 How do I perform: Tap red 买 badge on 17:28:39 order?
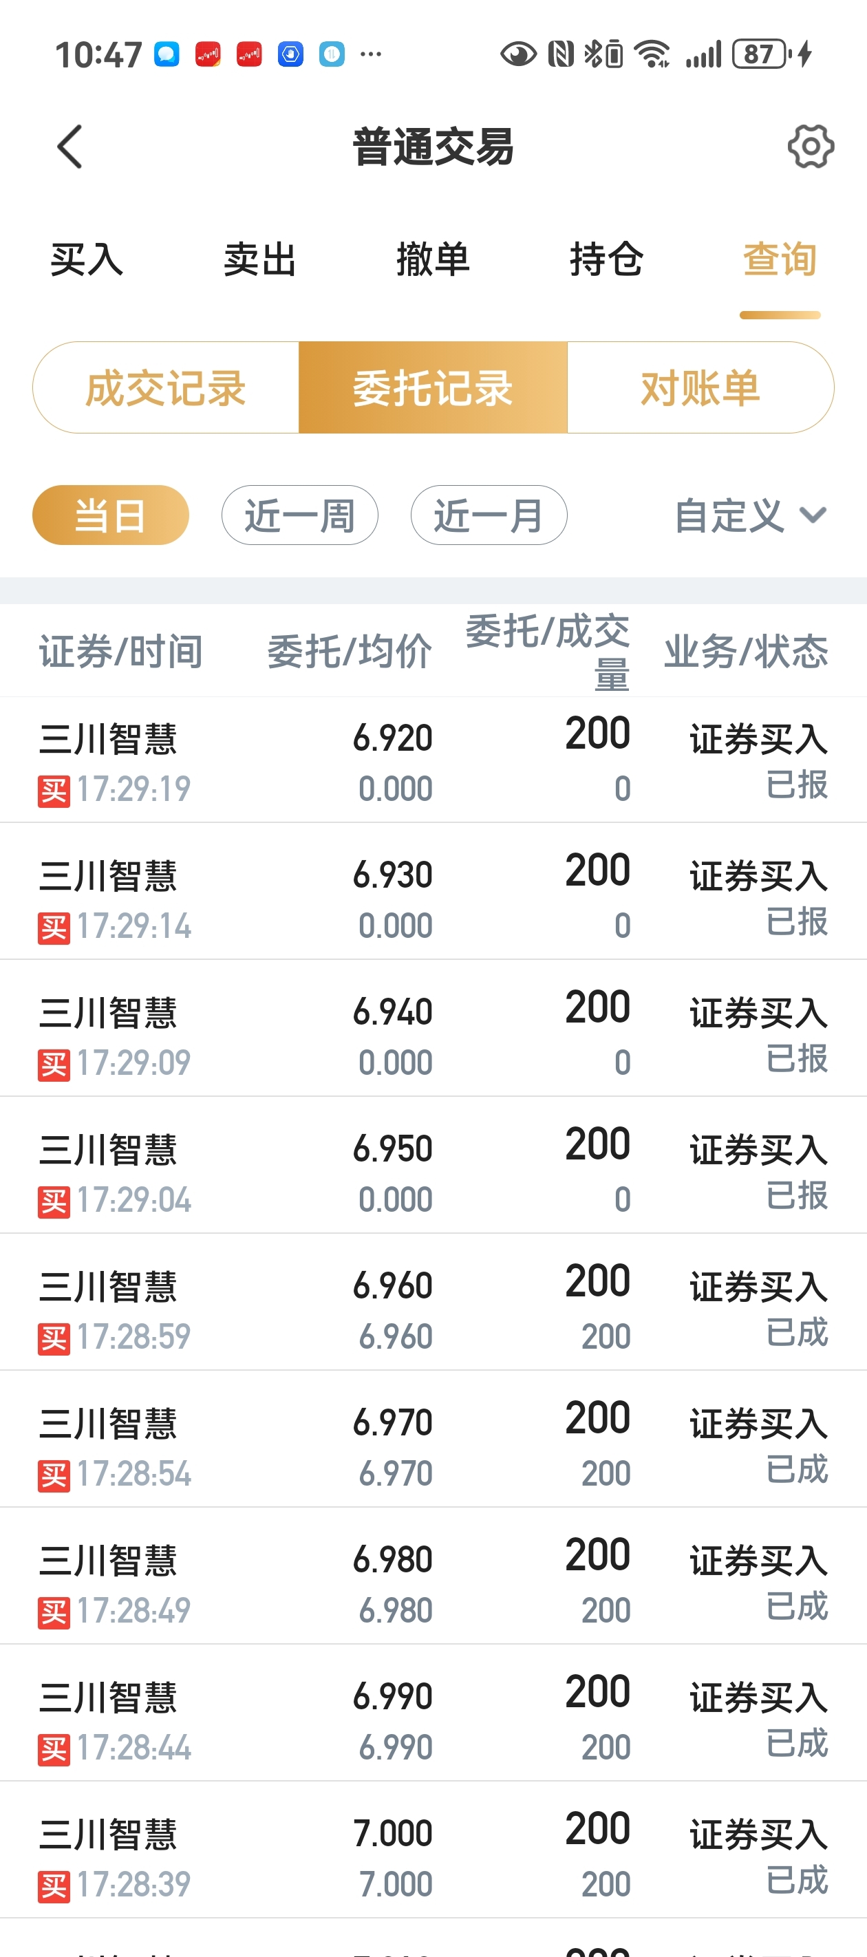(54, 1886)
